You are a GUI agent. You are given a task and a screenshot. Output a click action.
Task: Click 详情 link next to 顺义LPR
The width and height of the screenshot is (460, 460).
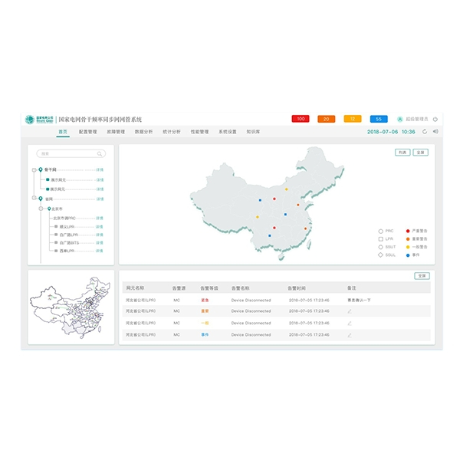coord(99,226)
